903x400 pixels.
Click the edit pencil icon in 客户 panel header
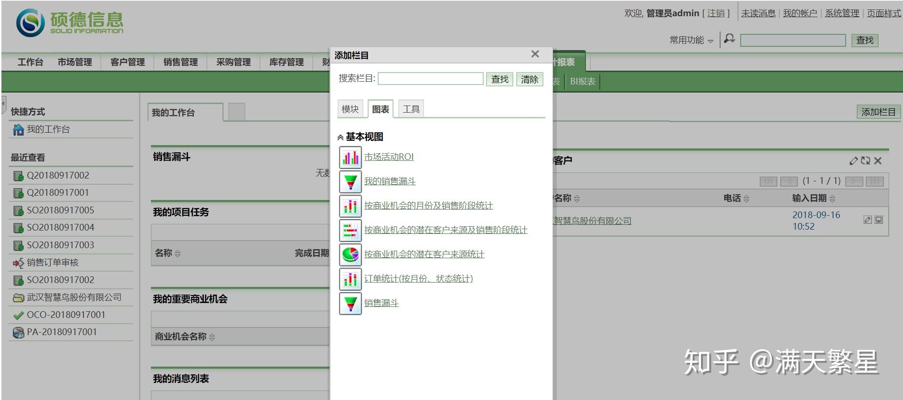853,161
